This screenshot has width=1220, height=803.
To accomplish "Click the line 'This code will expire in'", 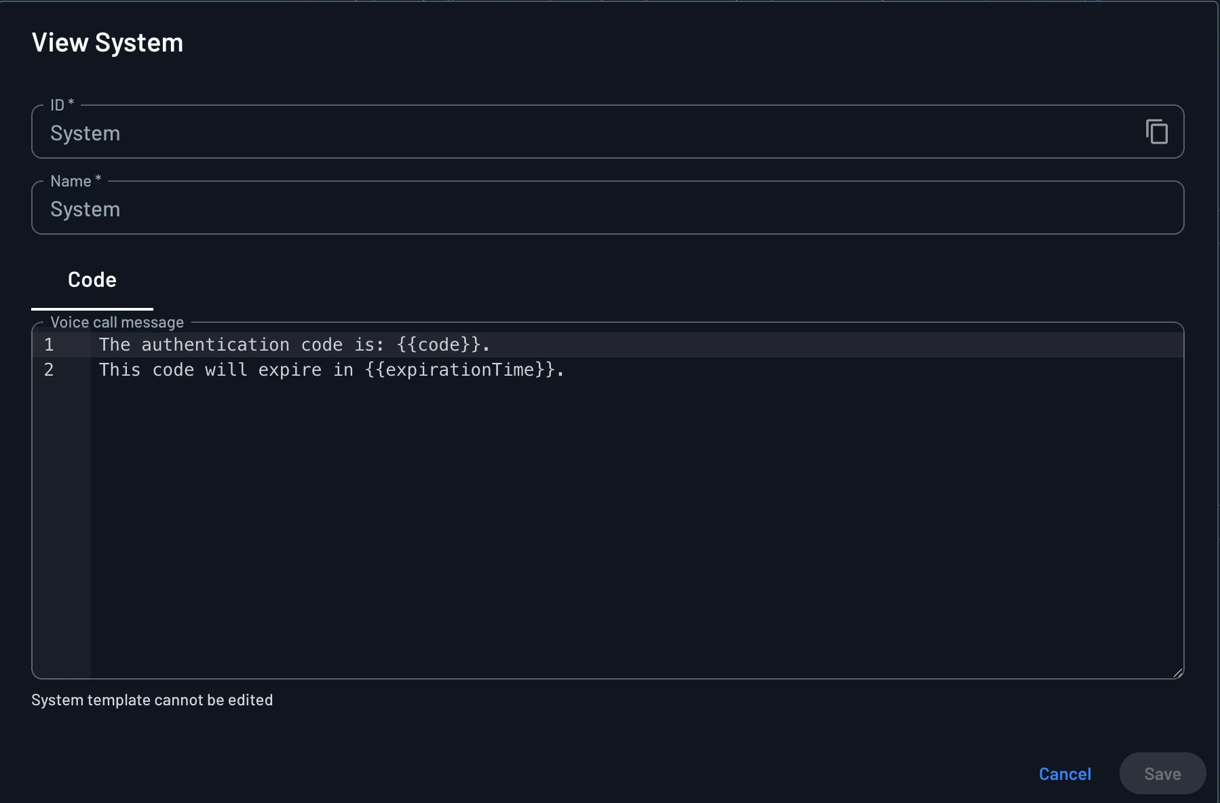I will coord(332,370).
